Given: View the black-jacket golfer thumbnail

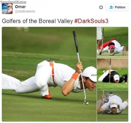Looking at the screenshot, I should [113, 74].
